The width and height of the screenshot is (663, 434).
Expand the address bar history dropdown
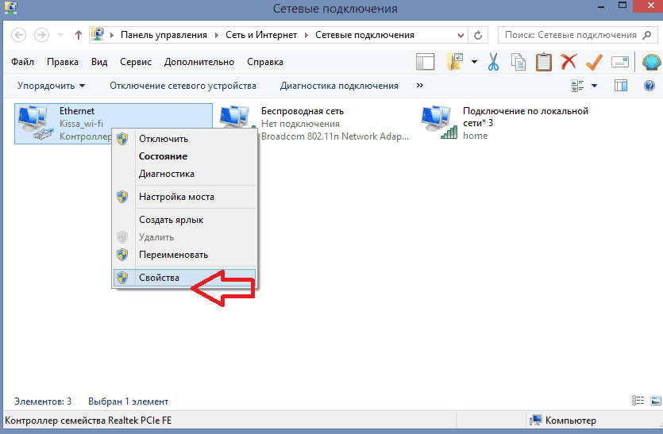tap(461, 35)
